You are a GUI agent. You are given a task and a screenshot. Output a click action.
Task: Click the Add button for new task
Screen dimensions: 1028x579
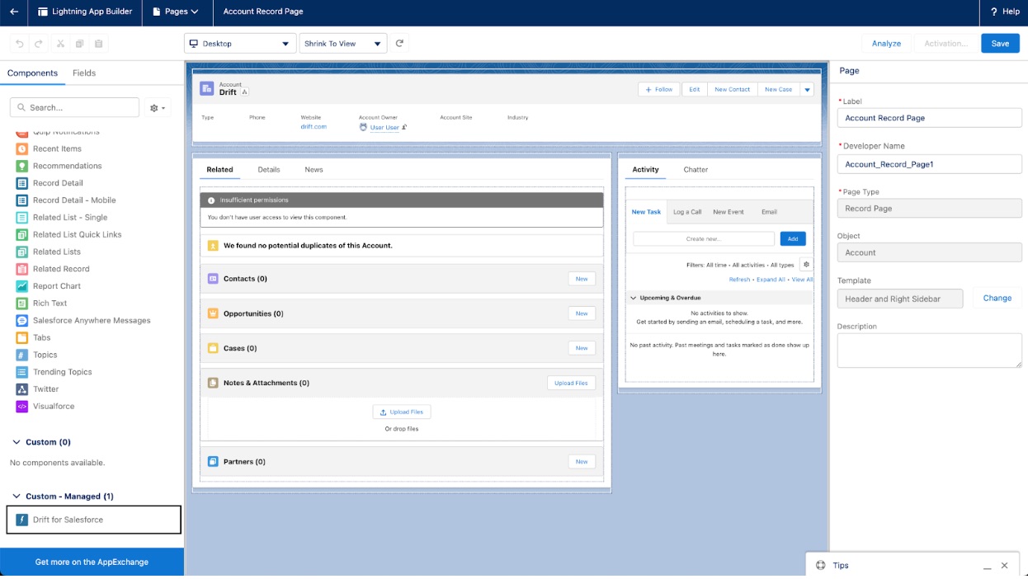(793, 239)
